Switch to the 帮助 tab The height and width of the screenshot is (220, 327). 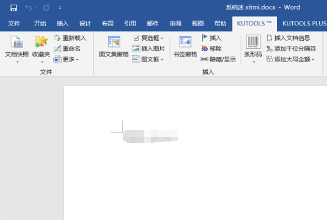[220, 23]
